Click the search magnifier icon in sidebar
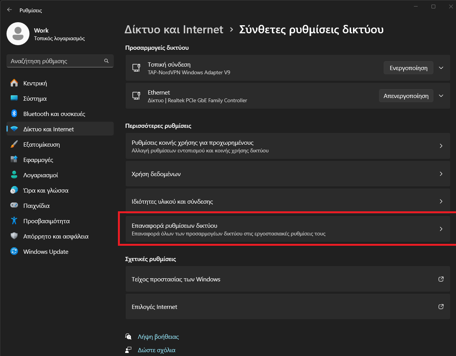 106,61
